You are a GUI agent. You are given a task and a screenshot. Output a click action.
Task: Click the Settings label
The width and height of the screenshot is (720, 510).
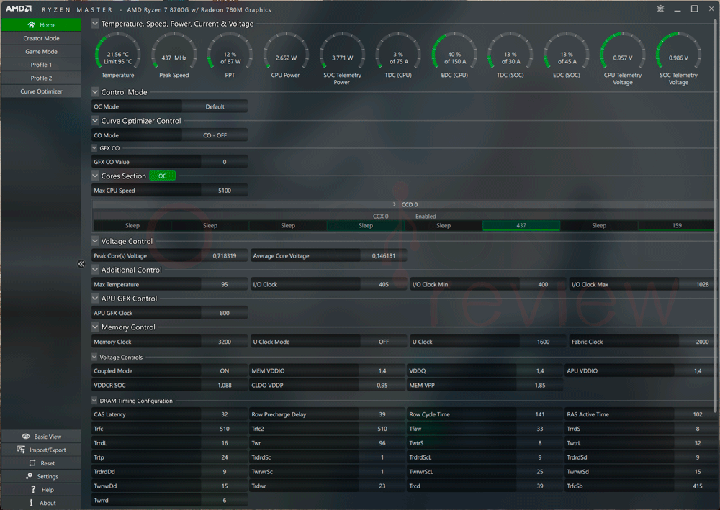[x=48, y=476]
